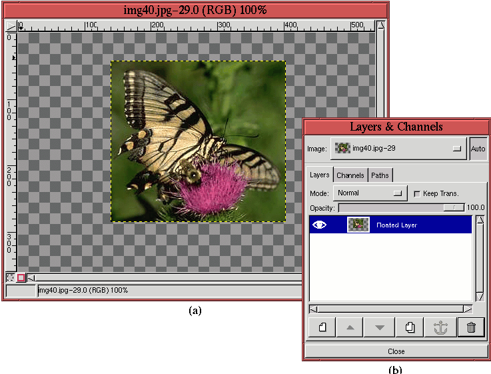Anchor the floated layer with anchor icon
491x374 pixels.
click(440, 327)
